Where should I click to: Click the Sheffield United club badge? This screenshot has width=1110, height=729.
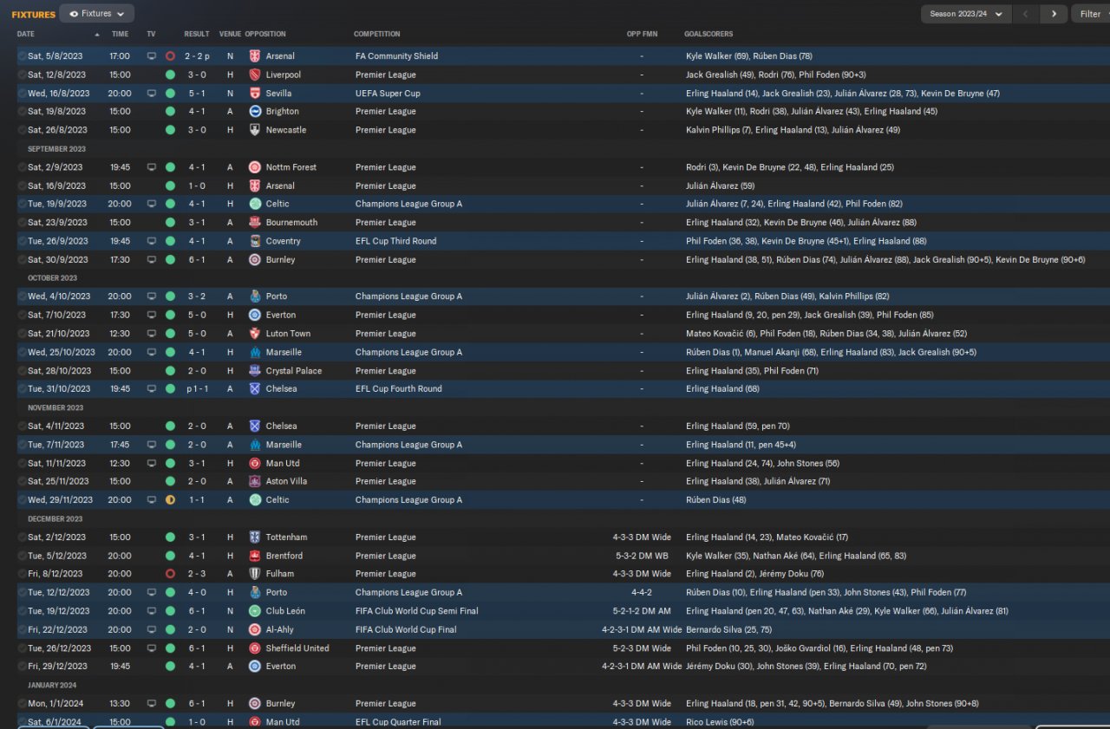point(255,648)
